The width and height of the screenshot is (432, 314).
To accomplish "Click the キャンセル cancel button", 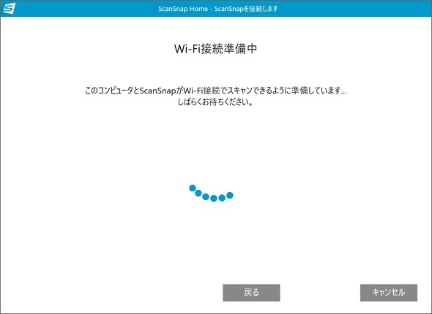I will click(389, 293).
